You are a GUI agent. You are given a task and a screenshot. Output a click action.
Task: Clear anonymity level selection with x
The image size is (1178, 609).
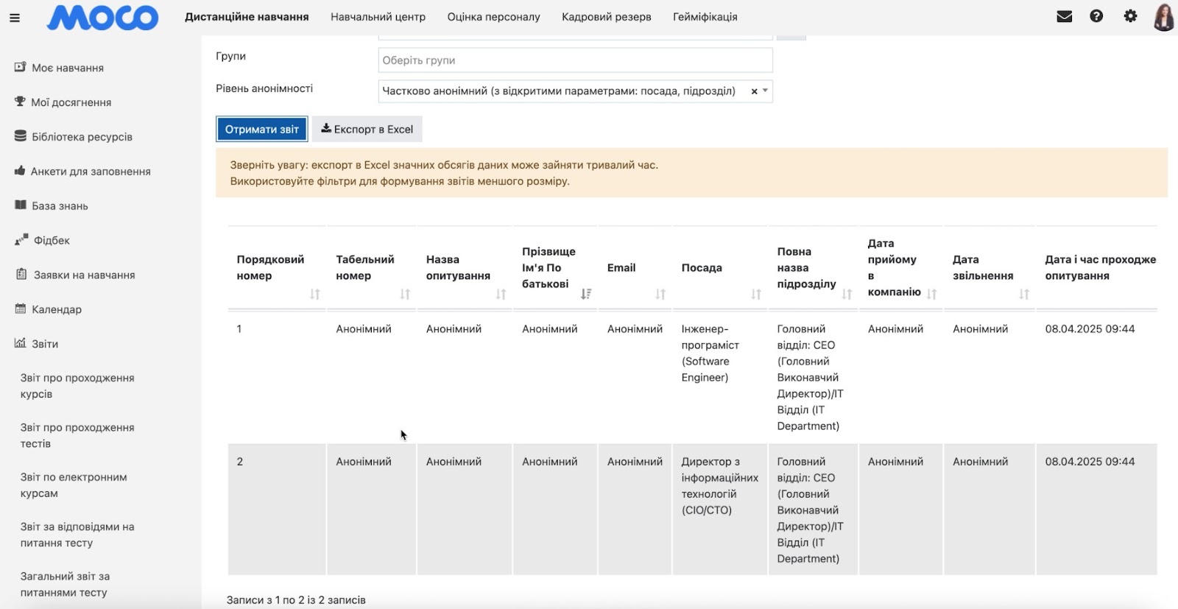click(x=754, y=91)
